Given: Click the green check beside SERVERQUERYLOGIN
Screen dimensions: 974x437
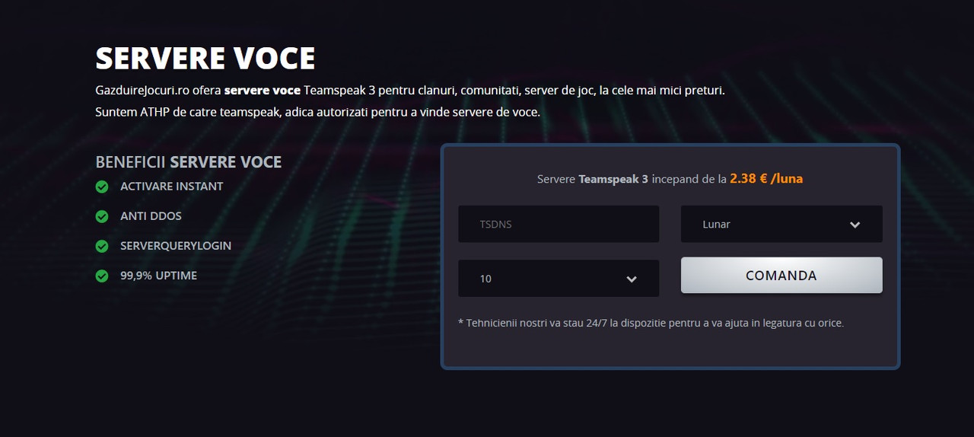Looking at the screenshot, I should point(102,246).
